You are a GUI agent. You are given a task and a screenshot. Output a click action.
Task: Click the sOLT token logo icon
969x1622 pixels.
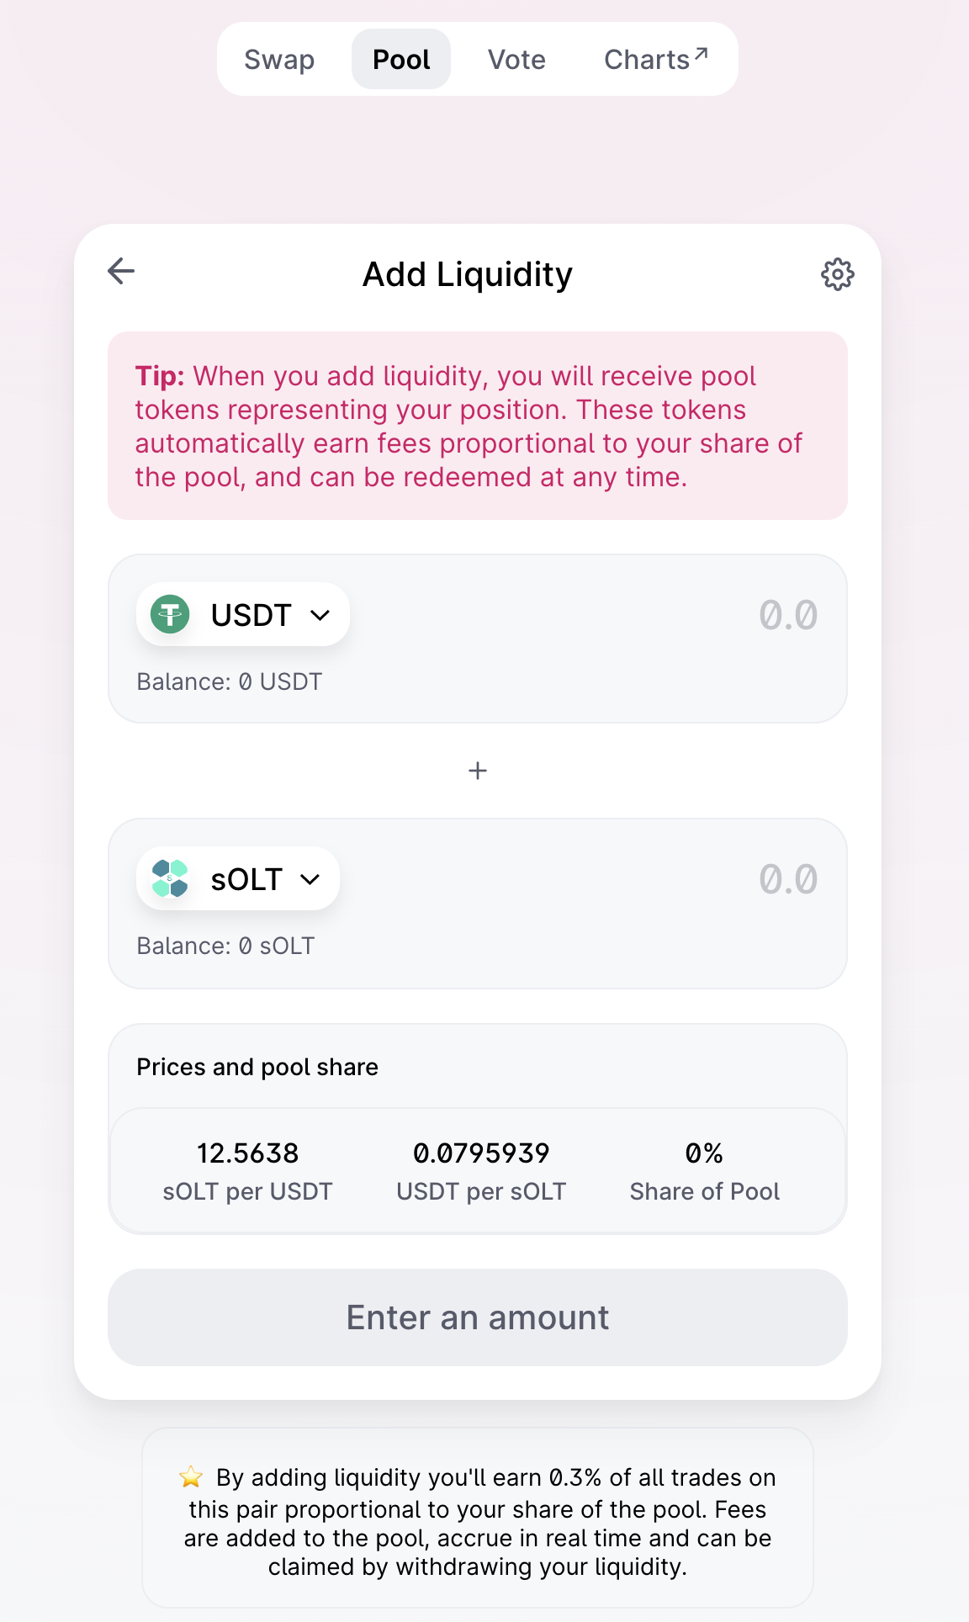click(170, 879)
